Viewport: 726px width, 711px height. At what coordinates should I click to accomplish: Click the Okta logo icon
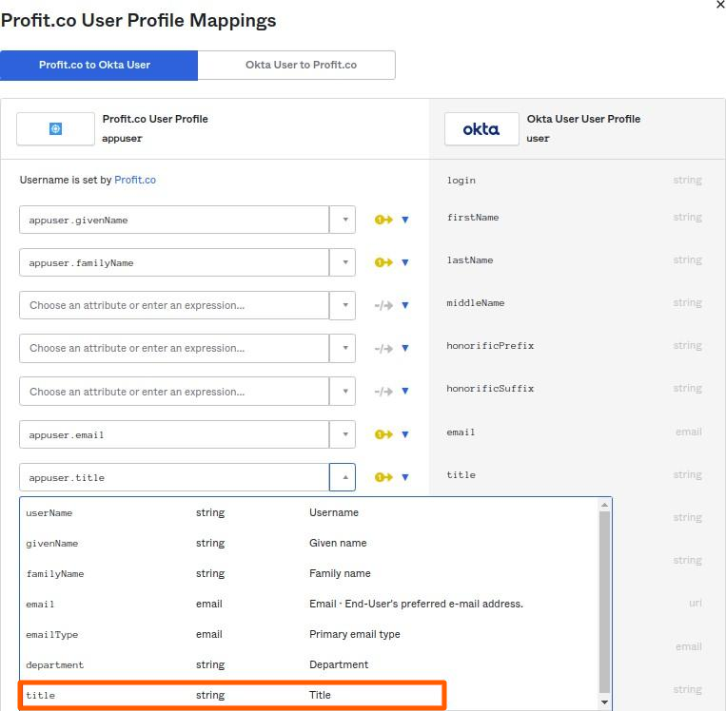[x=481, y=129]
